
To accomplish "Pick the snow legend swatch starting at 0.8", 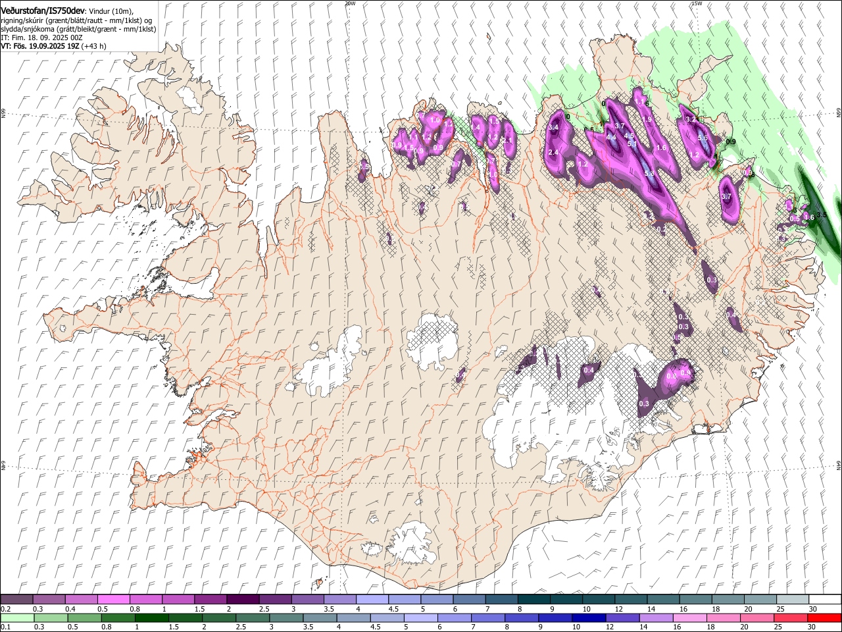I will 146,600.
